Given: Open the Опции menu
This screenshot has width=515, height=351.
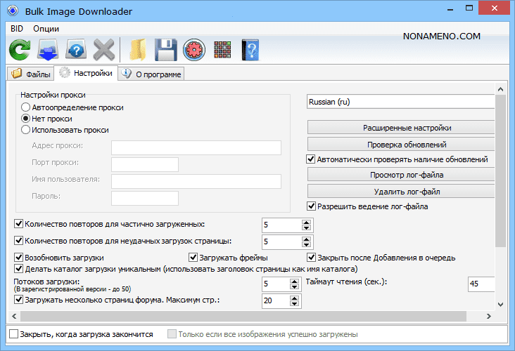Looking at the screenshot, I should [x=46, y=29].
